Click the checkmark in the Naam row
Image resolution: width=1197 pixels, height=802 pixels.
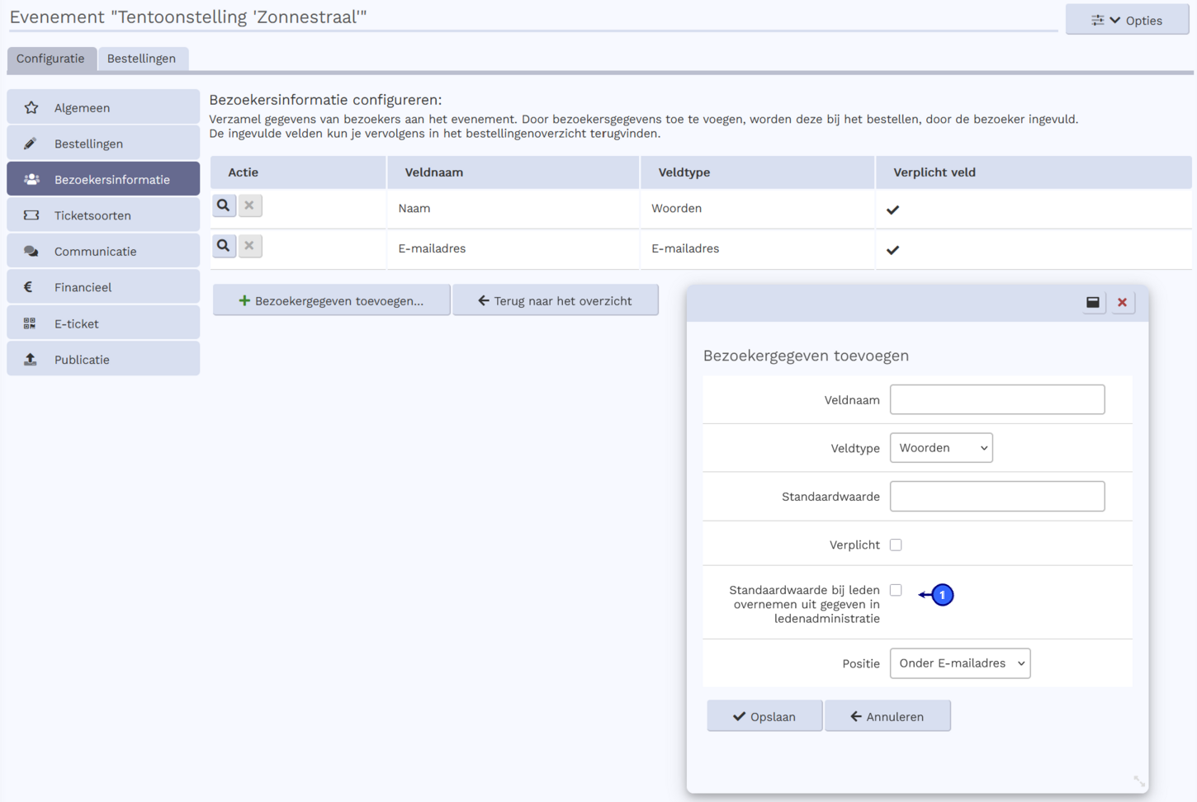click(x=892, y=210)
